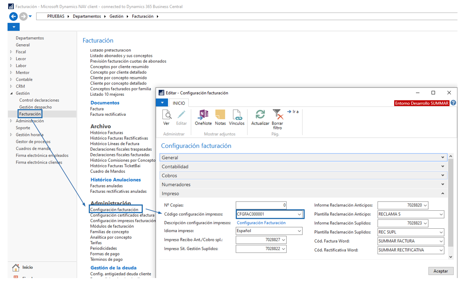Image resolution: width=465 pixels, height=291 pixels.
Task: Open OneNote from the ribbon
Action: tap(203, 115)
